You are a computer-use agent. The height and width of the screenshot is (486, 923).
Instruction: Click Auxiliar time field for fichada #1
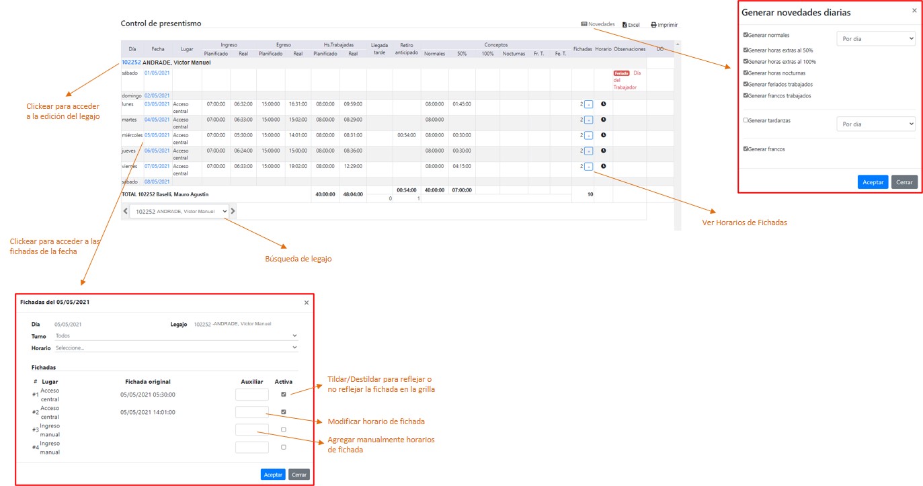(x=251, y=395)
